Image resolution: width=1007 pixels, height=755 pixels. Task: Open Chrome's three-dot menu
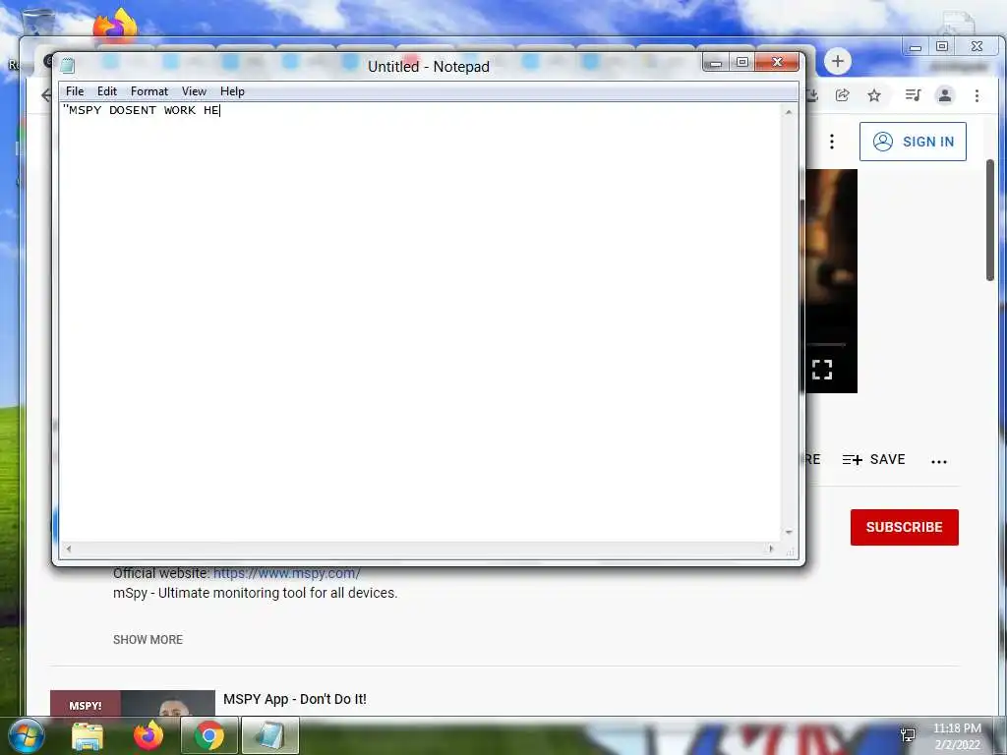[x=977, y=95]
